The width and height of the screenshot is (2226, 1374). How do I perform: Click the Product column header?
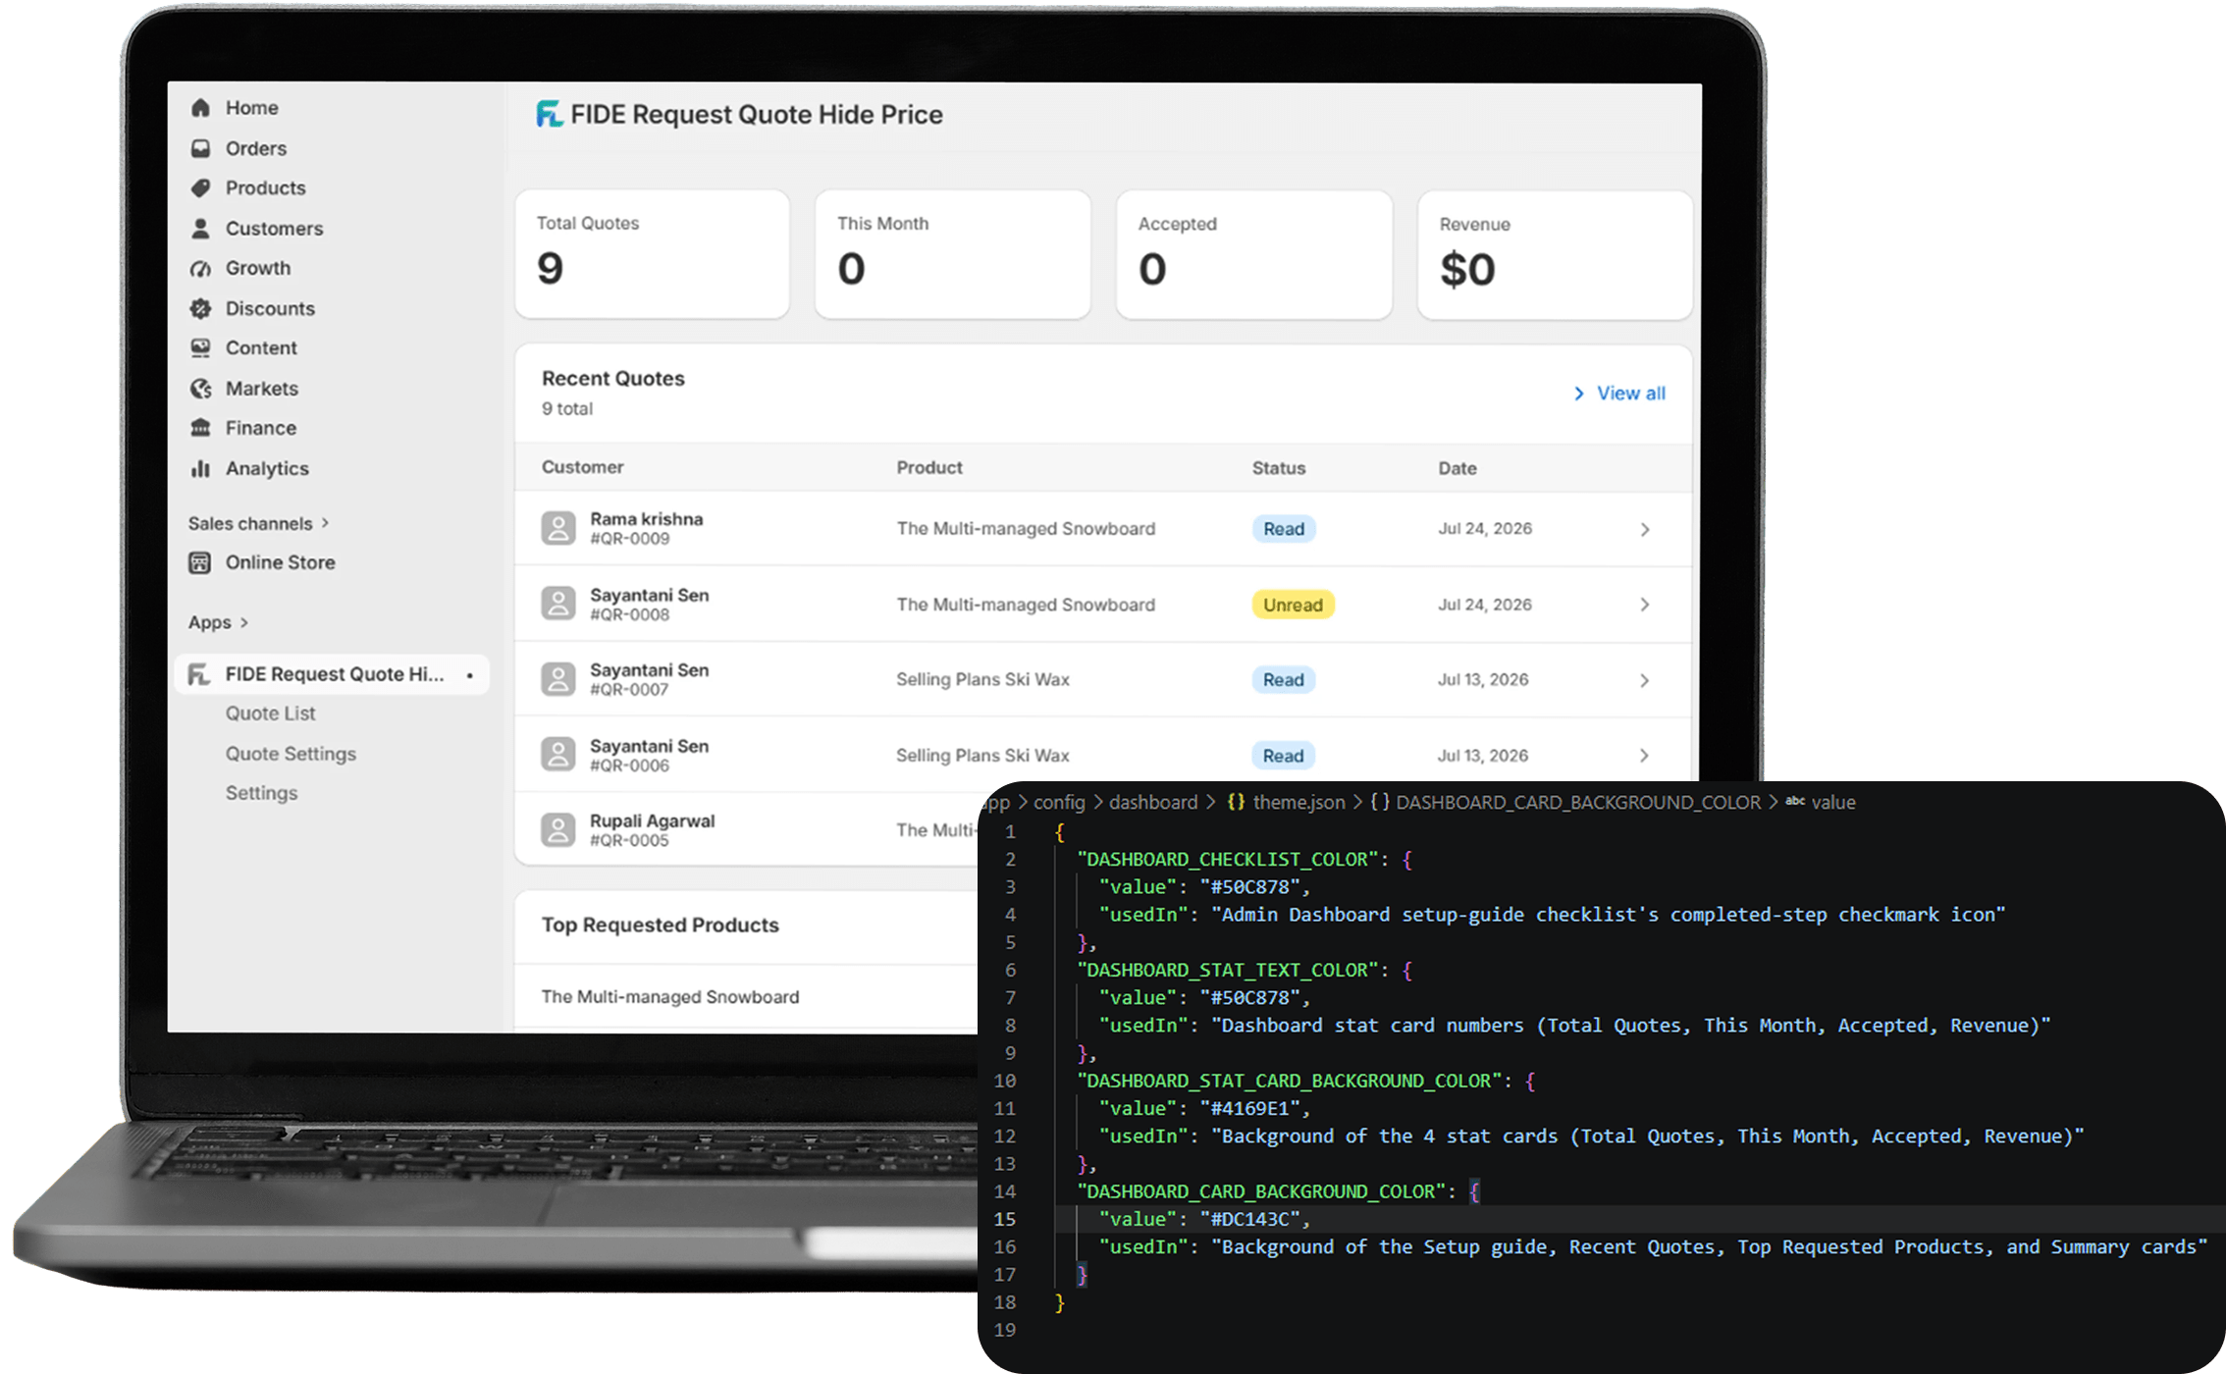point(928,467)
